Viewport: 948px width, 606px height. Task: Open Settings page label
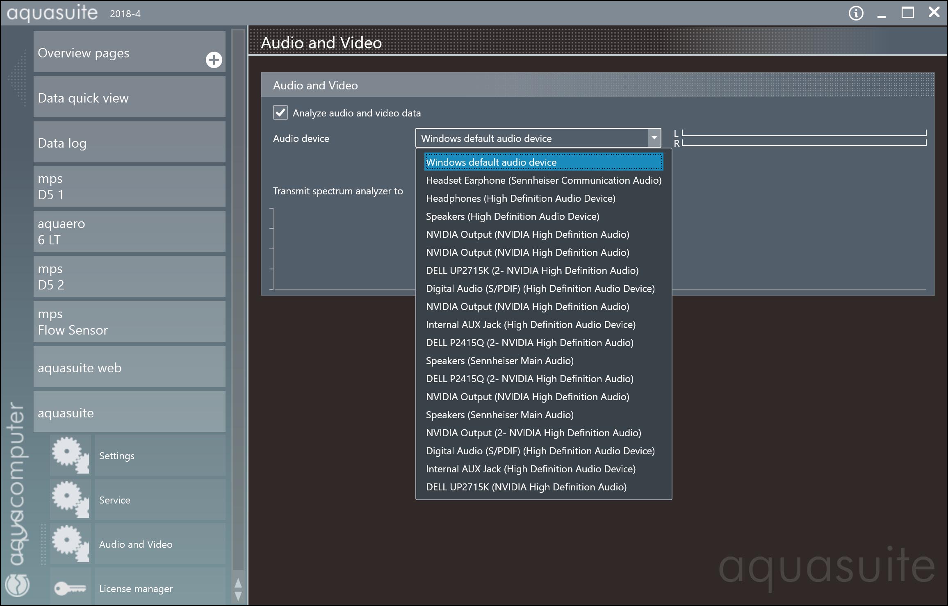[x=160, y=455]
